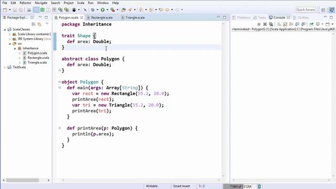336x189 pixels.
Task: Run garbage collector trash icon
Action: [259, 186]
